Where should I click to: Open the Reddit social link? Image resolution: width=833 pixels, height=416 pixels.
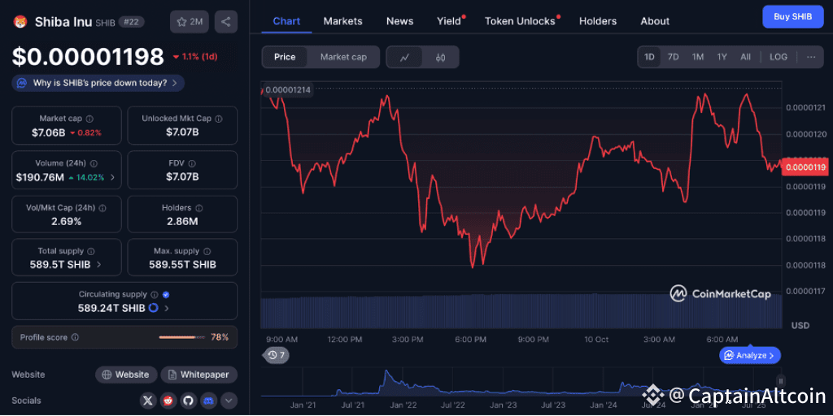click(168, 400)
